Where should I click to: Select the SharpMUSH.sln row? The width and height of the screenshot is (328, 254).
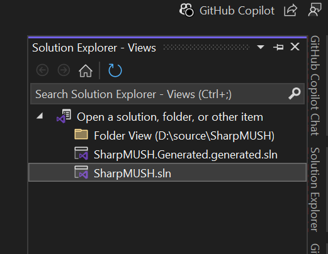pos(167,172)
